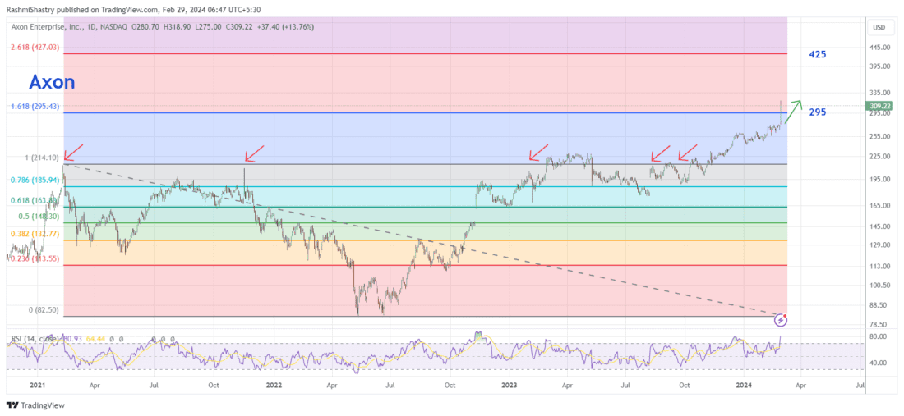
Task: Select the blue Axon text label
Action: [x=52, y=82]
